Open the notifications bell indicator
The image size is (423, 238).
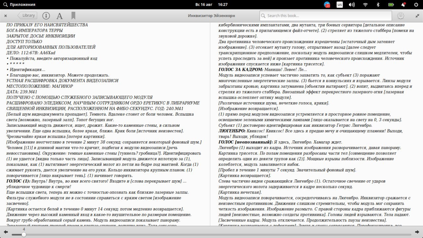click(404, 5)
